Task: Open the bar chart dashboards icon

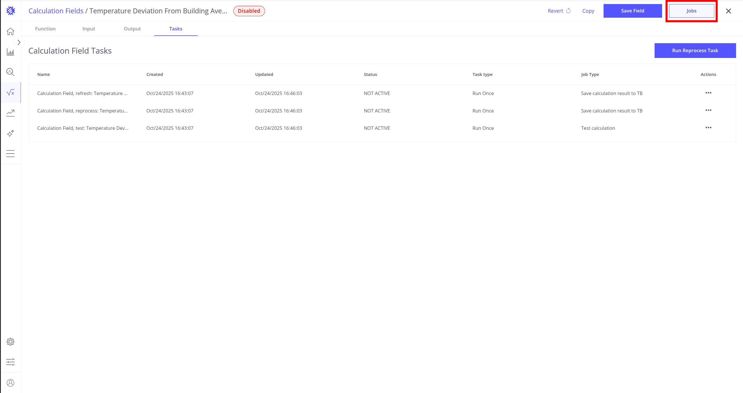Action: [10, 52]
